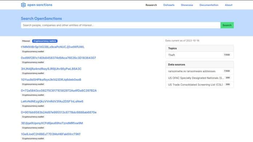Filter by the Theft topic
The width and height of the screenshot is (253, 142).
click(200, 55)
